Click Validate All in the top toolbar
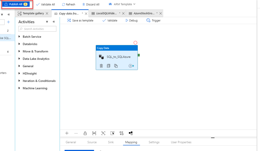This screenshot has height=151, width=260. [x=45, y=5]
